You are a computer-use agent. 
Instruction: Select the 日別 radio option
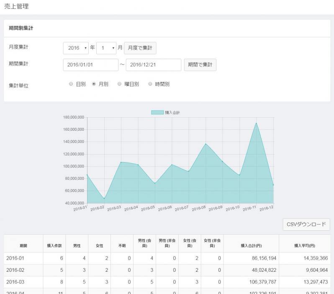tap(71, 84)
